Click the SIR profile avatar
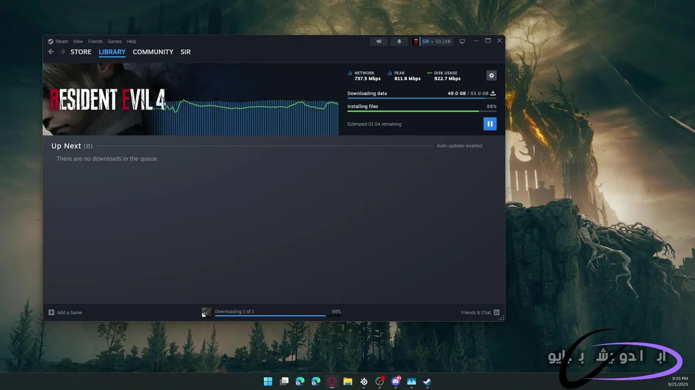 pos(416,41)
